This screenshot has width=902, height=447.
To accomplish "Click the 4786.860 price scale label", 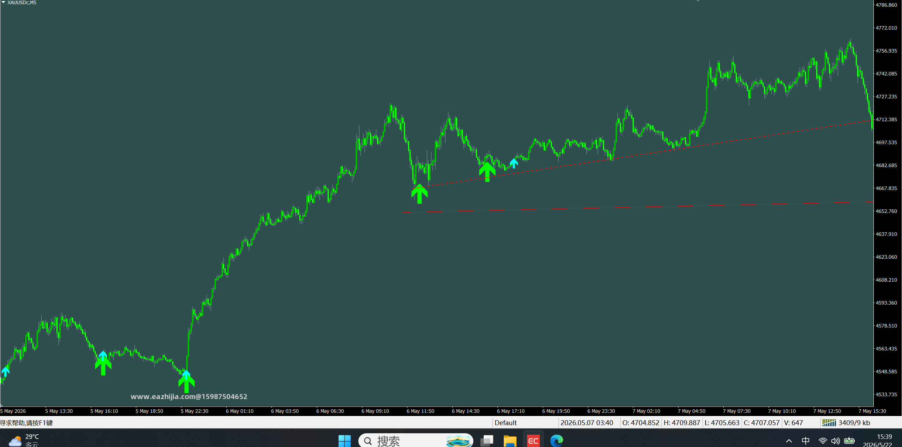I will click(x=886, y=5).
